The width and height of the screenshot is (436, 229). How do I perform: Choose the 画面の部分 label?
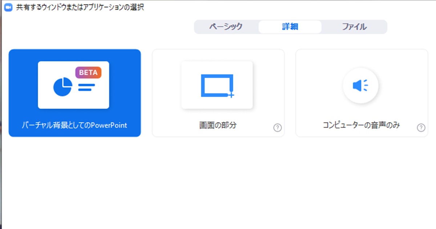pyautogui.click(x=218, y=125)
